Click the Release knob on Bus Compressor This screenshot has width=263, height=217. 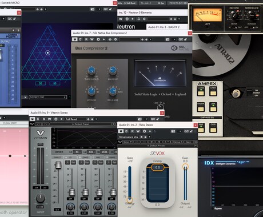[x=113, y=91]
